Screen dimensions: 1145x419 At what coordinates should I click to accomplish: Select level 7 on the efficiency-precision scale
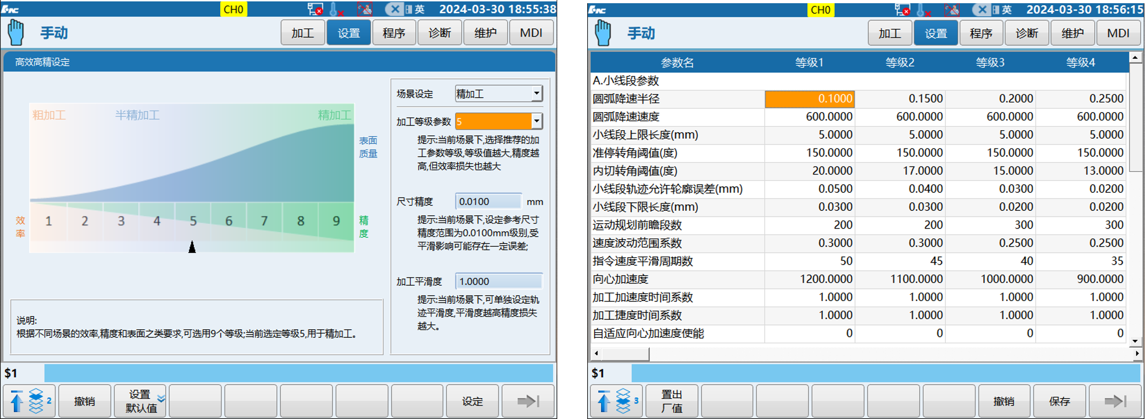click(264, 221)
